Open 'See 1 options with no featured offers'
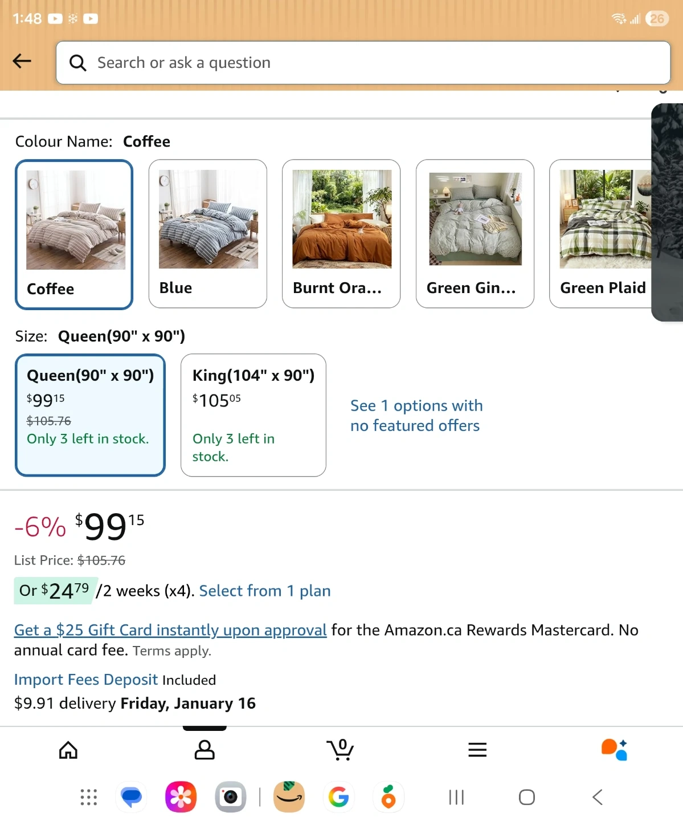The width and height of the screenshot is (683, 821). click(416, 415)
